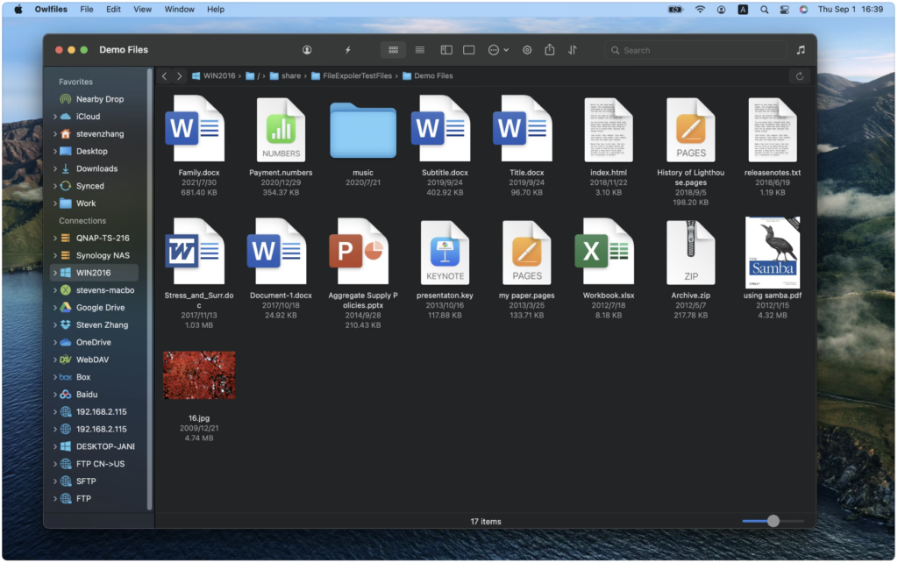Switch to column sidebar view
Image resolution: width=898 pixels, height=563 pixels.
point(446,50)
